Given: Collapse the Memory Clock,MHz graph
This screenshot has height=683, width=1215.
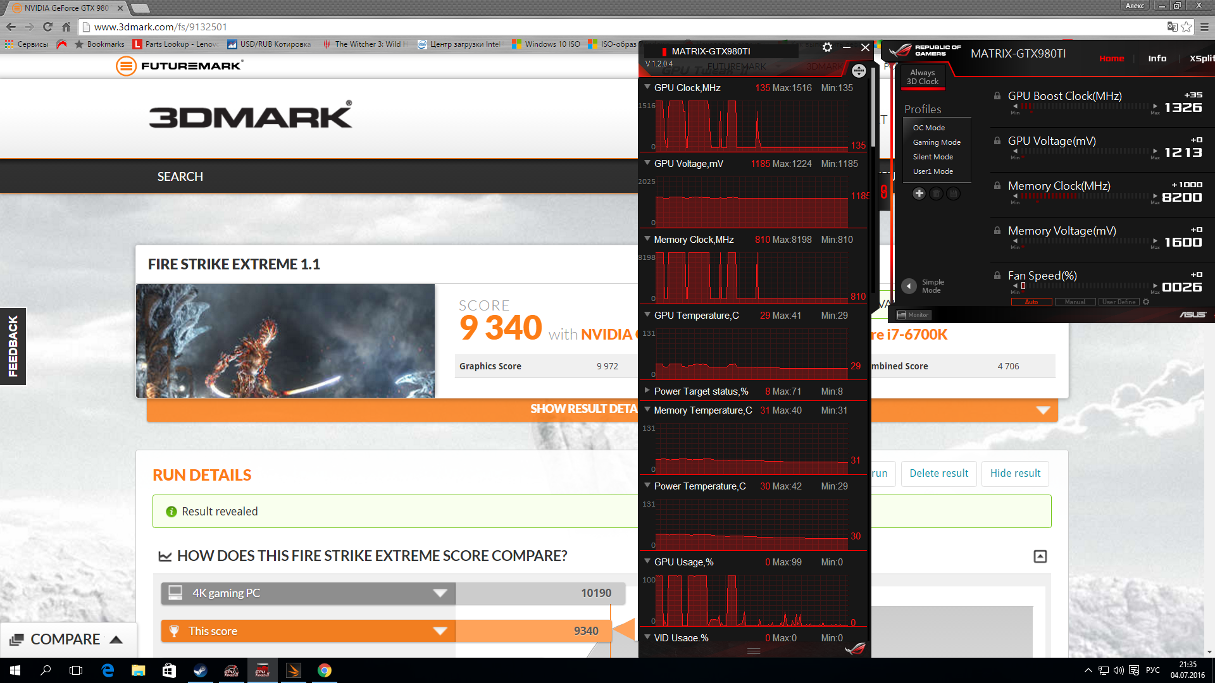Looking at the screenshot, I should 647,239.
